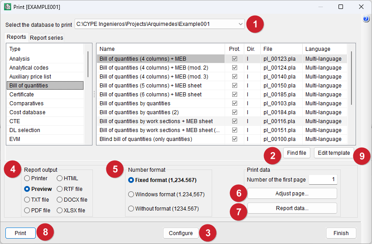Click the Configure button
This screenshot has height=244, width=372.
point(181,233)
